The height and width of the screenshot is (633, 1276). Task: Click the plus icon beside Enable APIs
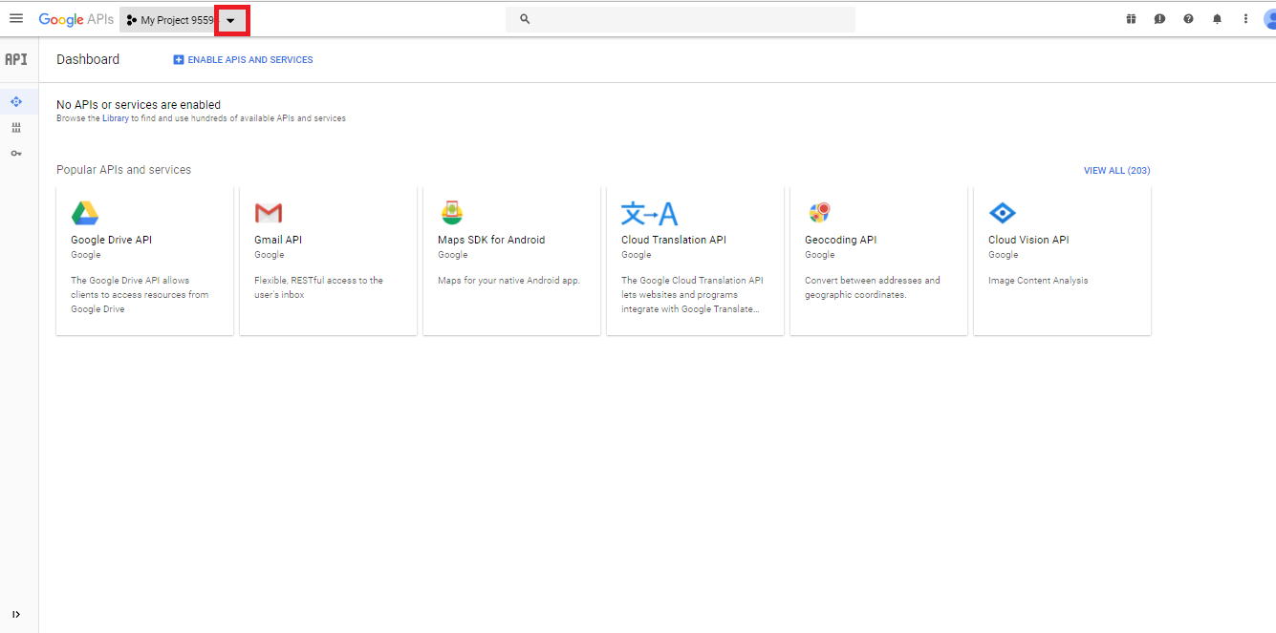pos(178,60)
